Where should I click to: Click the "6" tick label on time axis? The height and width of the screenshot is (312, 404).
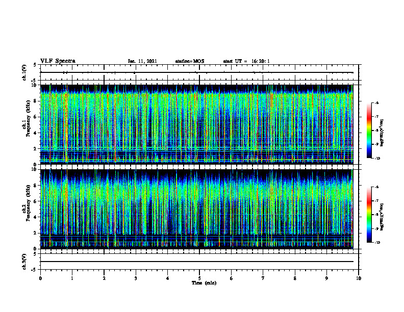click(x=232, y=278)
